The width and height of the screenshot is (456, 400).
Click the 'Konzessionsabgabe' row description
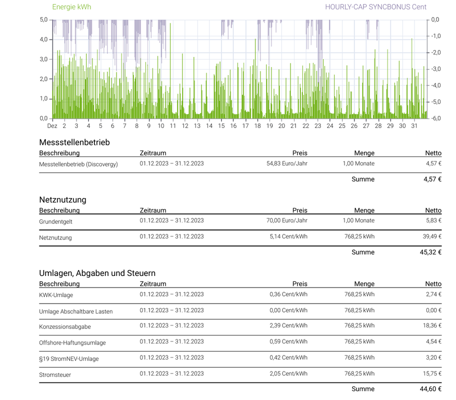pos(65,326)
